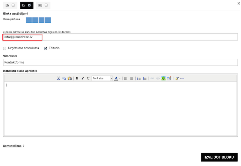
Task: Click the cleanup brush icon
Action: [x=177, y=78]
